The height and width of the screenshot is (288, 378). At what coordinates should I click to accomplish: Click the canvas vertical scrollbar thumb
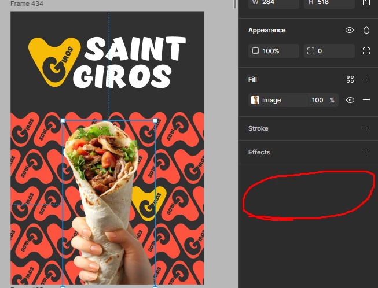(x=235, y=4)
